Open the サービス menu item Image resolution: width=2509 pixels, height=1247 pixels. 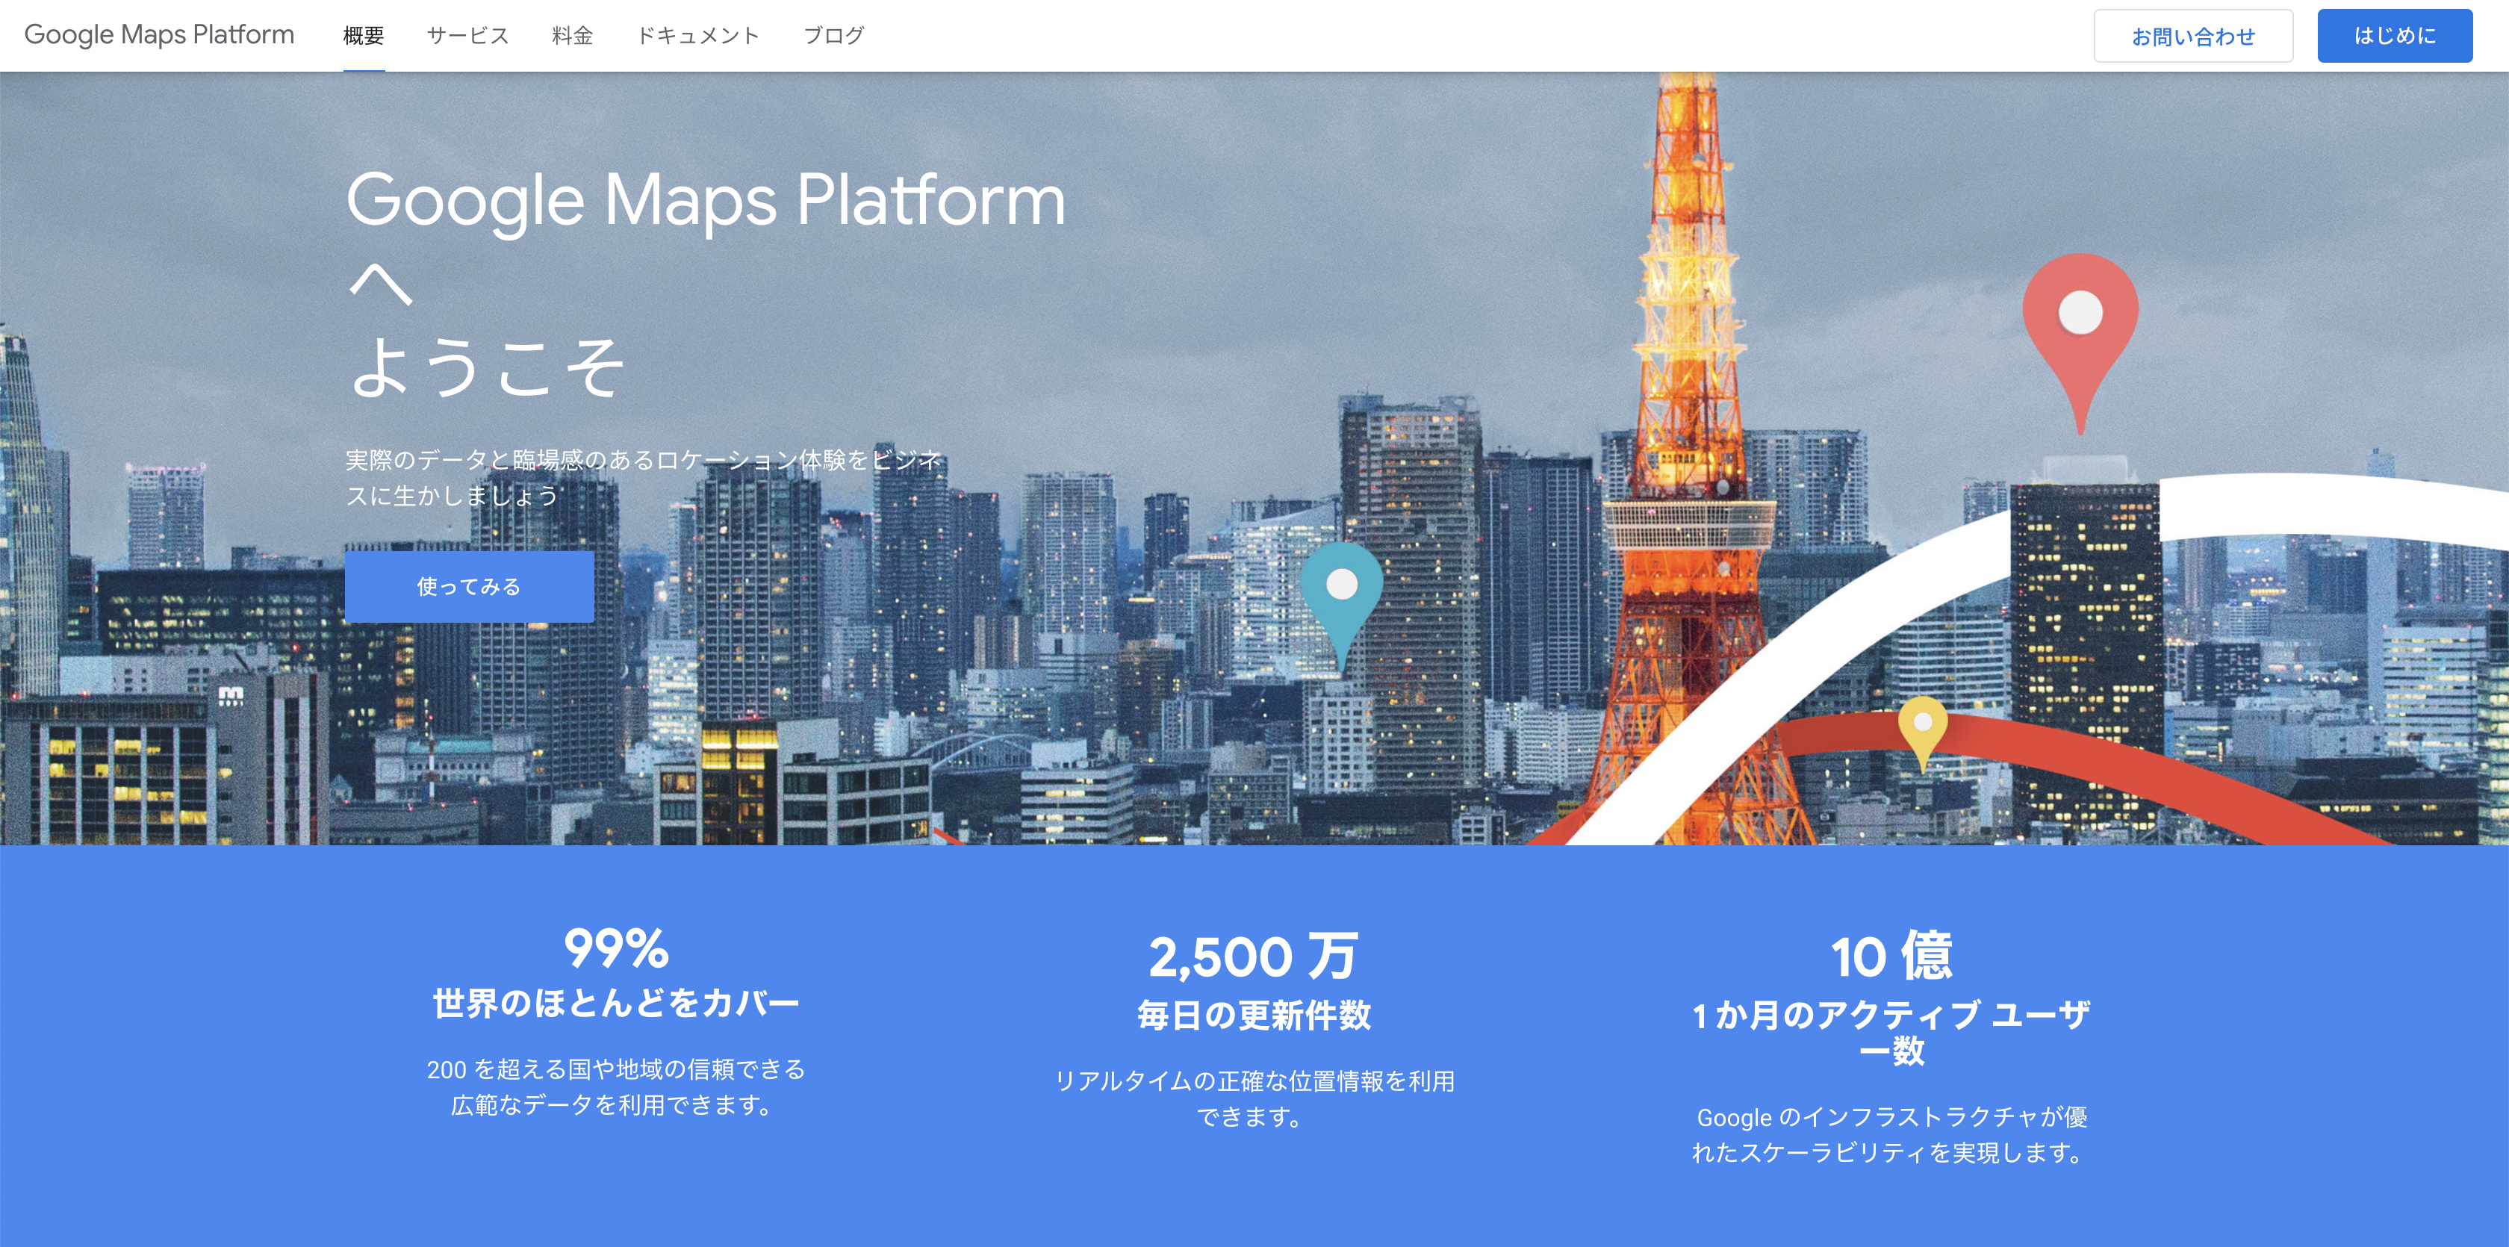click(x=467, y=36)
